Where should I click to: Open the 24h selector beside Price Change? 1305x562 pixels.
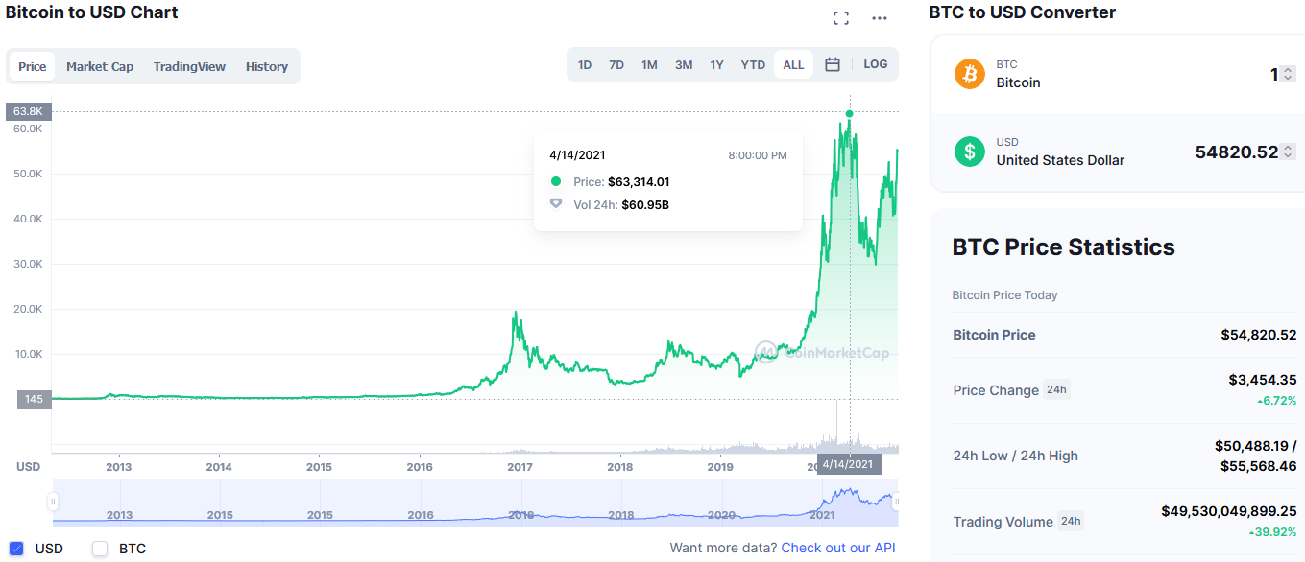click(x=1056, y=389)
